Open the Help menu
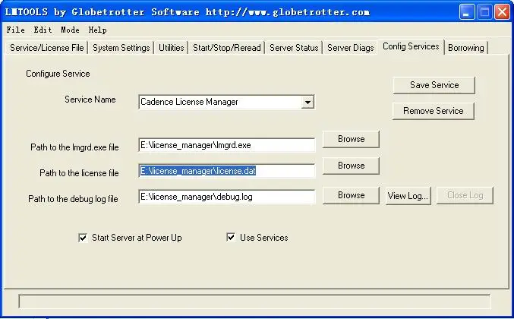 click(x=97, y=30)
